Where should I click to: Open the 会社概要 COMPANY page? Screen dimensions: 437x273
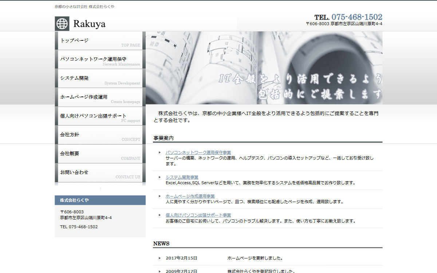[x=100, y=154]
